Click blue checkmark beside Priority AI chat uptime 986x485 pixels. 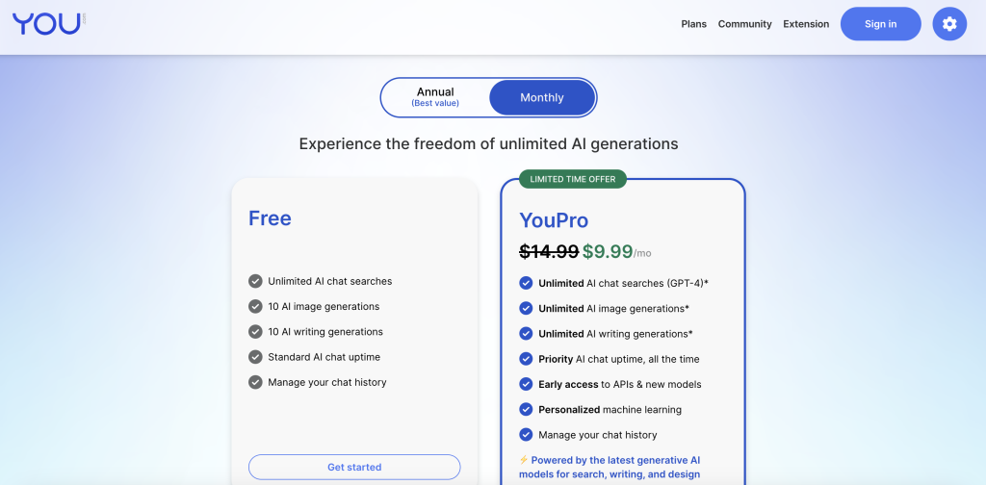(526, 359)
